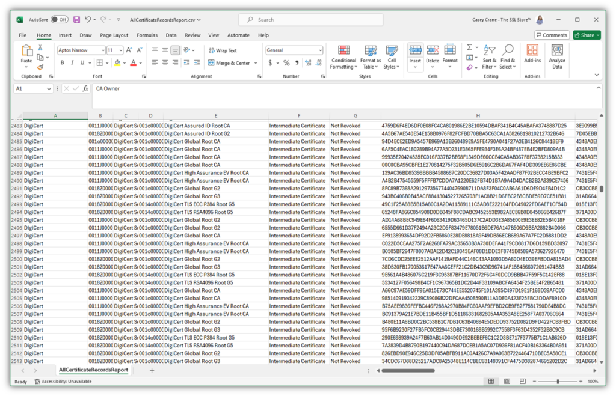Image resolution: width=616 pixels, height=396 pixels.
Task: Click the zoom slider in status bar
Action: (558, 382)
